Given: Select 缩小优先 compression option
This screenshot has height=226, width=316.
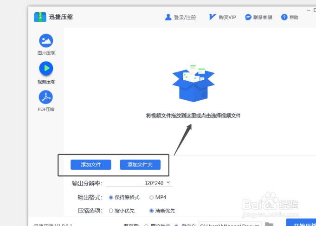Looking at the screenshot, I should (122, 211).
